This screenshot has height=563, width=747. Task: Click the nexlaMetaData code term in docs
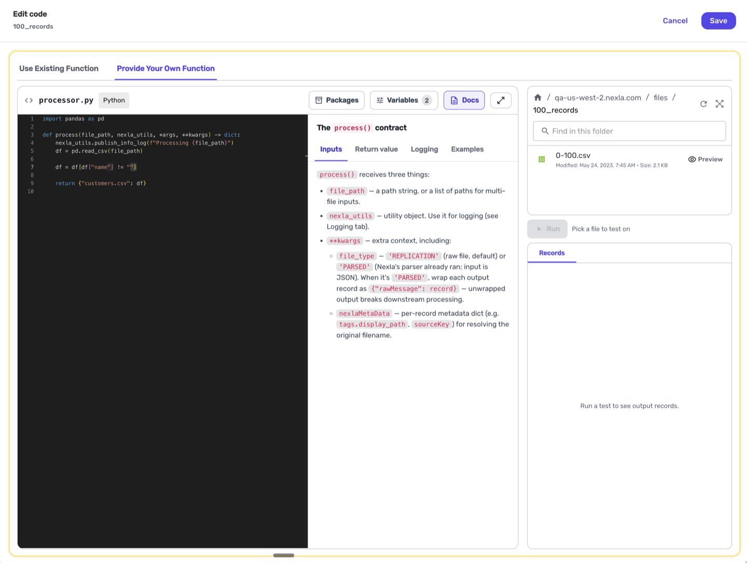[x=364, y=313]
